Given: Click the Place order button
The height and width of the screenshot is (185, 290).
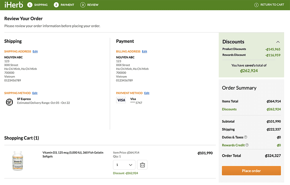Looking at the screenshot, I should click(x=251, y=171).
